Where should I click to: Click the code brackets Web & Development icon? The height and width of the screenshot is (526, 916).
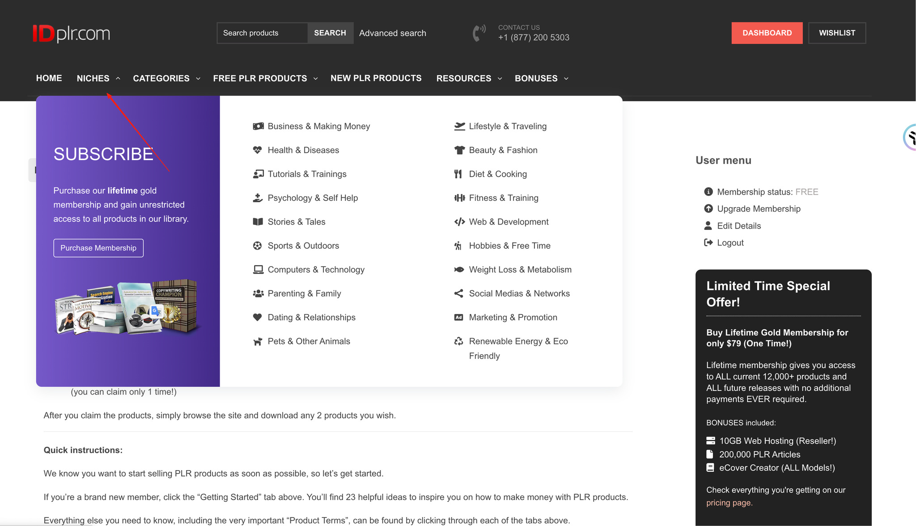pyautogui.click(x=459, y=222)
